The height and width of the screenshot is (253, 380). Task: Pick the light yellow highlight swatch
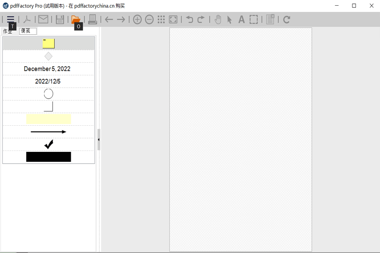tap(48, 119)
